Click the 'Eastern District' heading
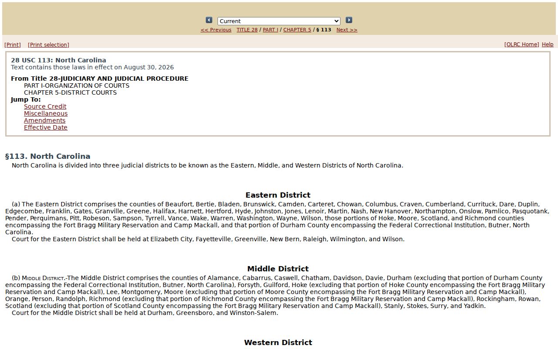 point(278,195)
